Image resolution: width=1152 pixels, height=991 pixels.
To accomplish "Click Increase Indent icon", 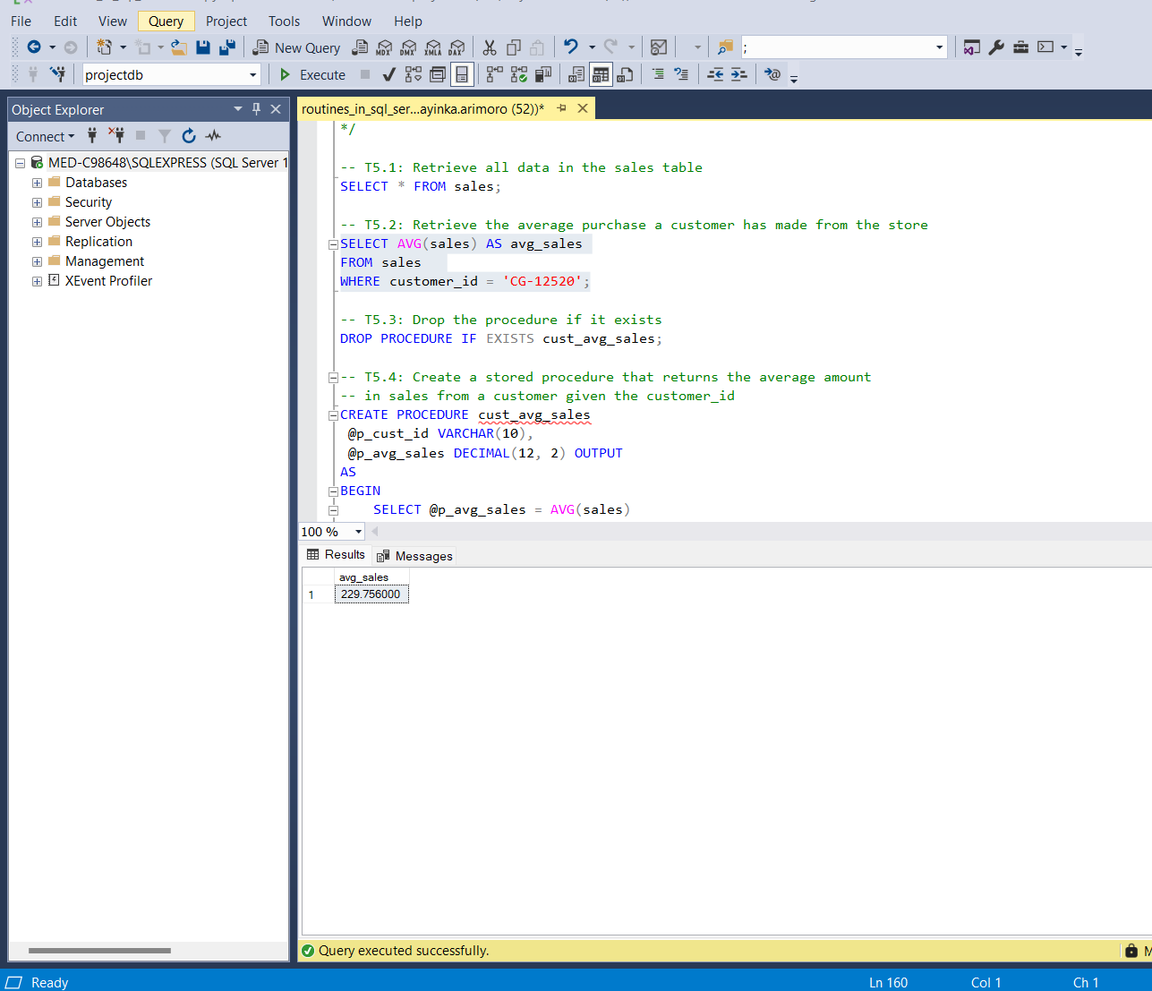I will coord(738,75).
